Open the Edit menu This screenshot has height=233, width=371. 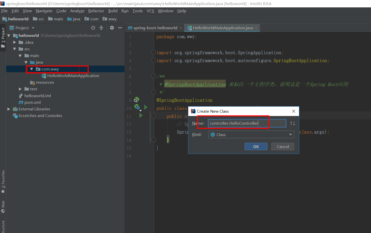tap(15, 11)
